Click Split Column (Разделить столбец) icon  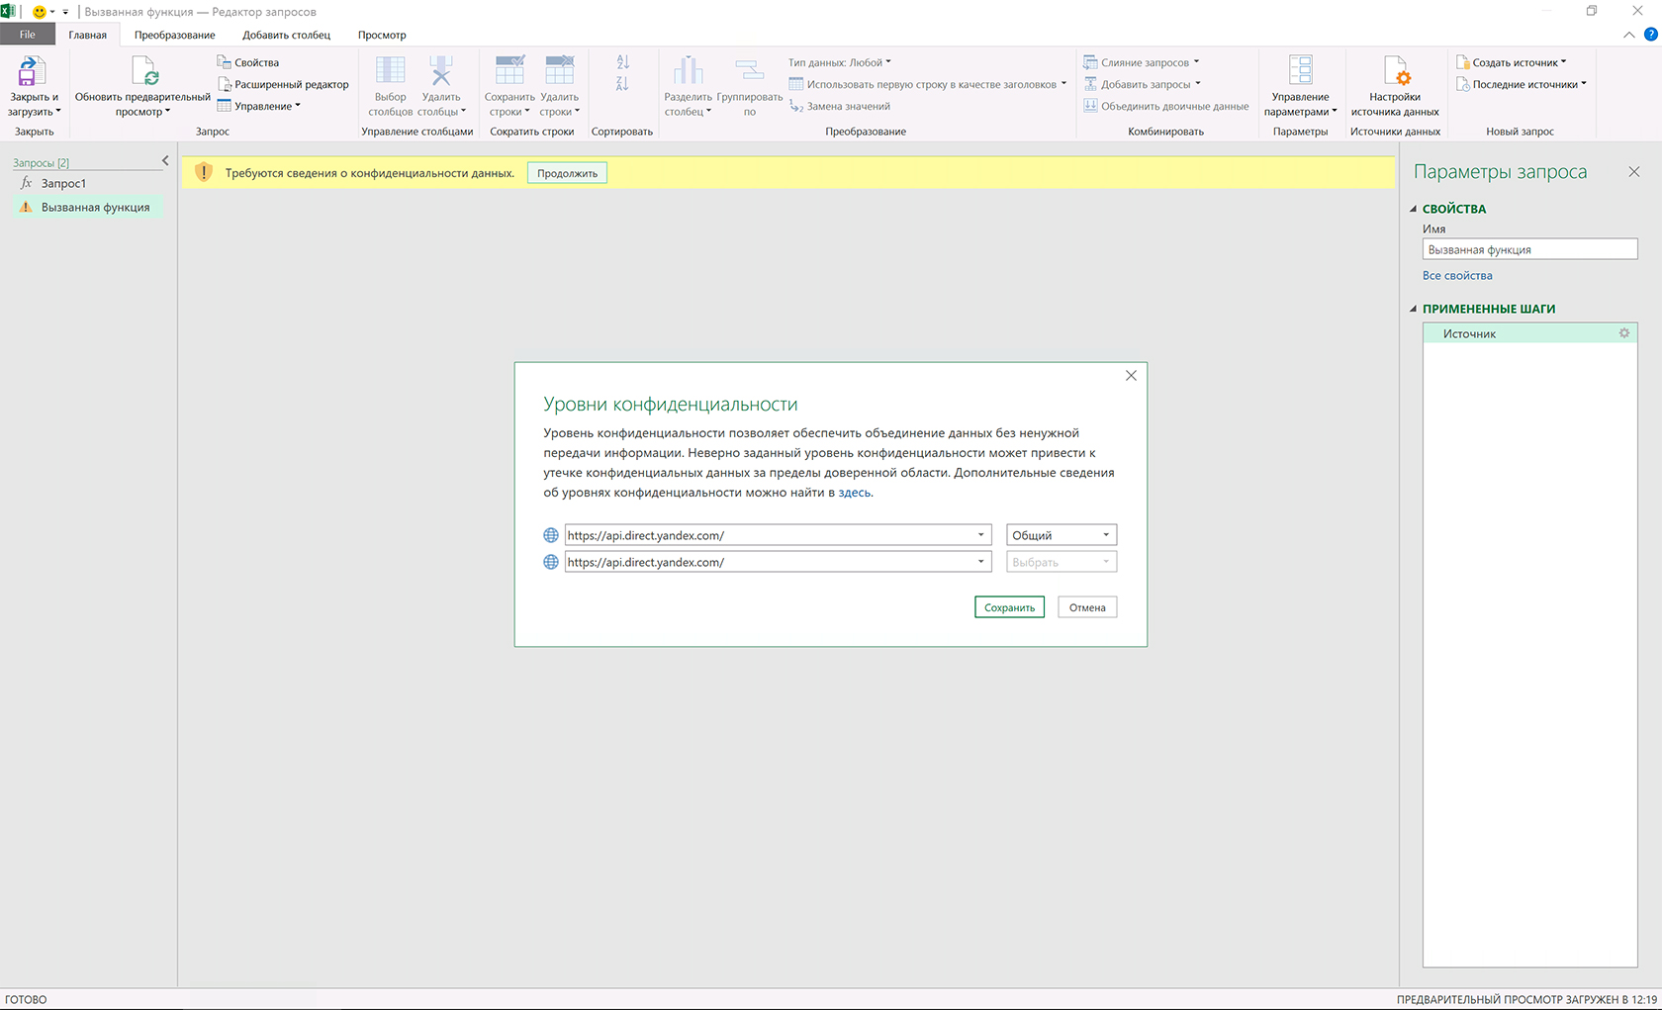tap(688, 71)
